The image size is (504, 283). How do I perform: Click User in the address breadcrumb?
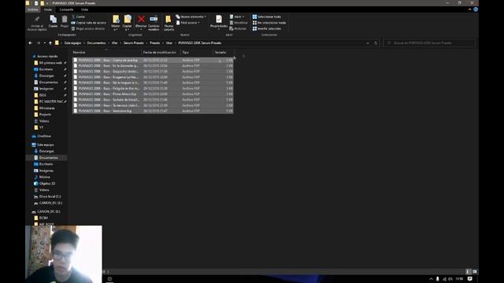pyautogui.click(x=169, y=43)
